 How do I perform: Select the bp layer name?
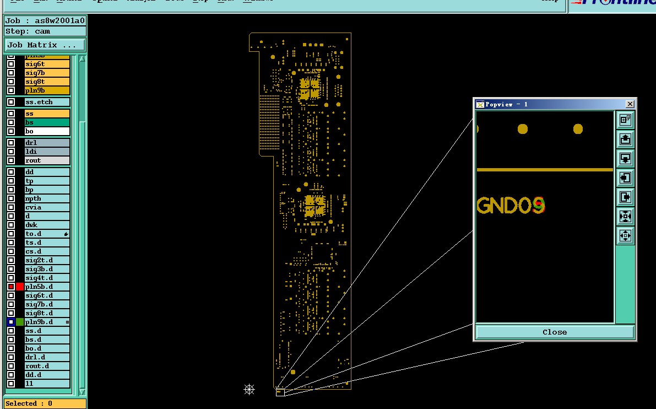click(47, 190)
